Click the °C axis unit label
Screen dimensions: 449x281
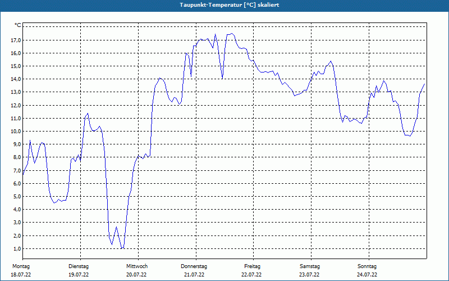click(x=18, y=25)
